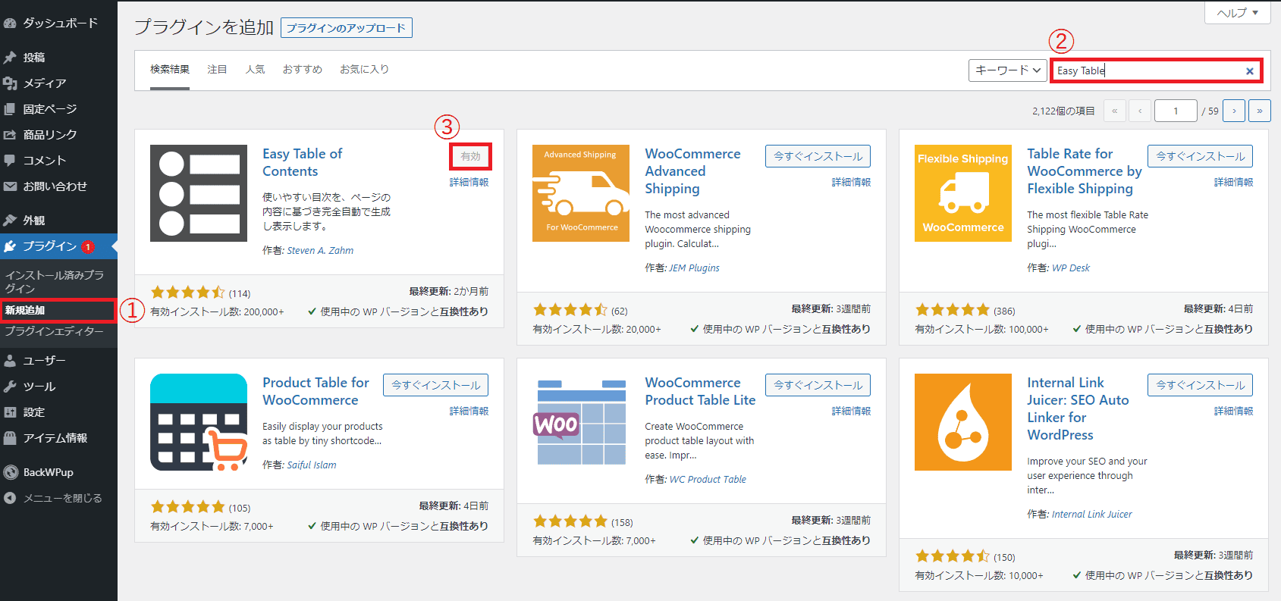Install Product Table for WooCommerce
Screen dimensions: 1281x601
pyautogui.click(x=435, y=385)
